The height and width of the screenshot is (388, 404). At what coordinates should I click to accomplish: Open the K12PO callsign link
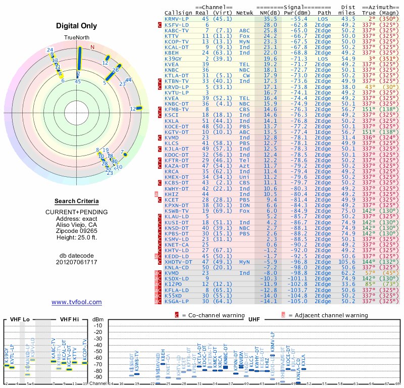[173, 284]
